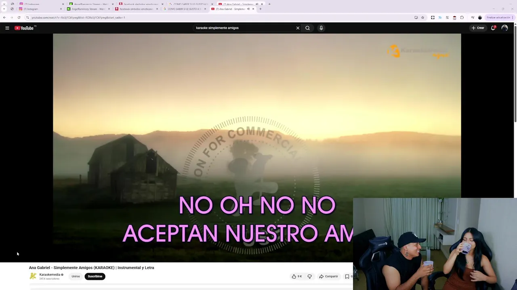This screenshot has width=517, height=290.
Task: Like the video showing 9 K
Action: (297, 276)
